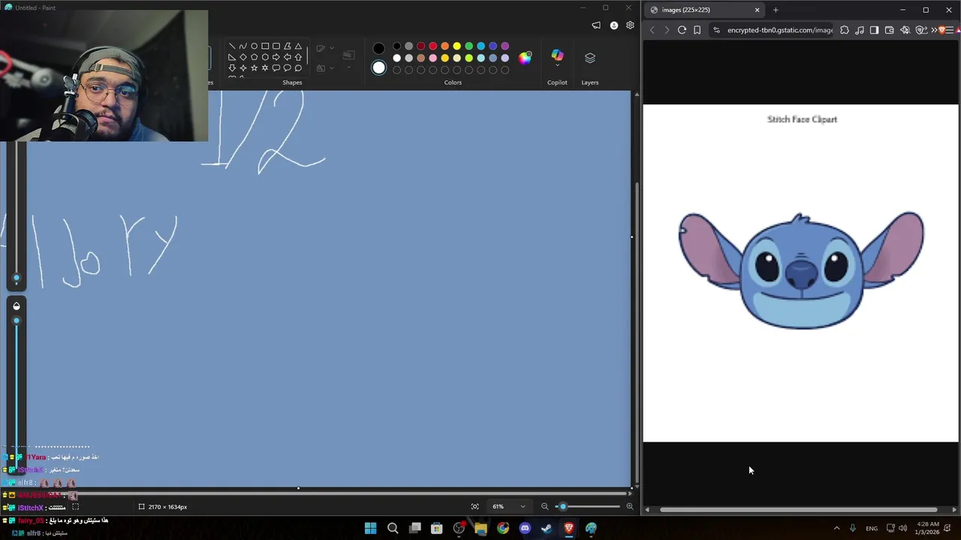Open Discord from the taskbar

tap(525, 528)
